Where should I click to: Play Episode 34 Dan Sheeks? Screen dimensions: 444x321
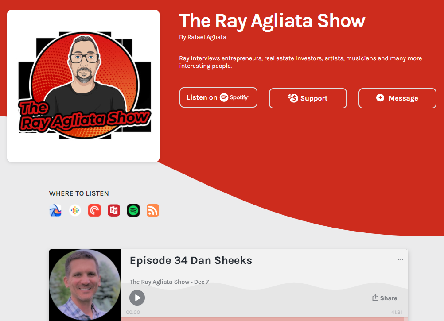[137, 298]
